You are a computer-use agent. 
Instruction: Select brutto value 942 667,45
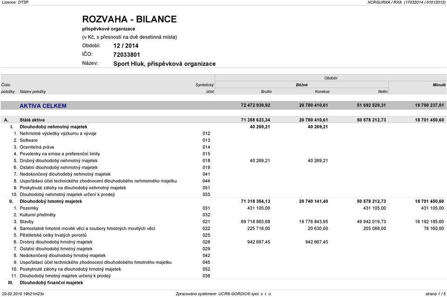coord(258,242)
